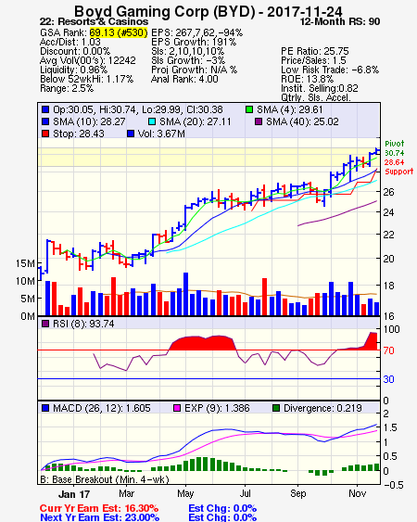Click the '12-Month RS: 90' text

pos(340,21)
